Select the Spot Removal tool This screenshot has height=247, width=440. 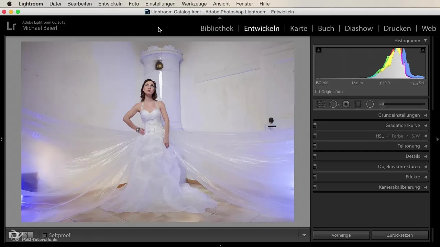(334, 104)
